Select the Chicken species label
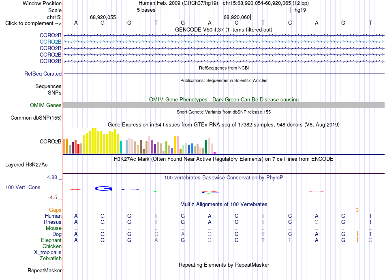 coord(52,246)
